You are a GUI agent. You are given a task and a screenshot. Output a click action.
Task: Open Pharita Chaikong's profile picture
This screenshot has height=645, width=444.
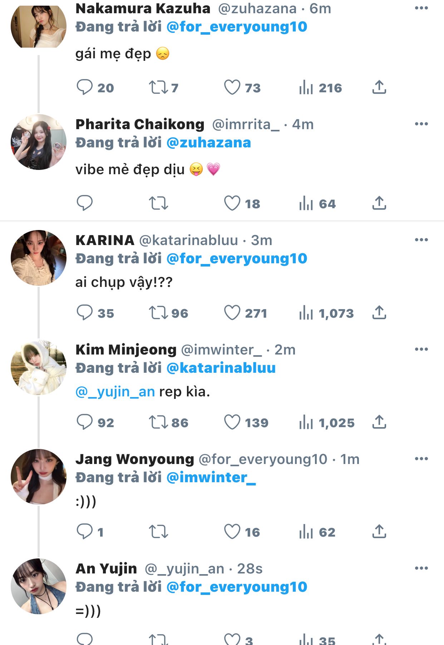click(x=39, y=142)
